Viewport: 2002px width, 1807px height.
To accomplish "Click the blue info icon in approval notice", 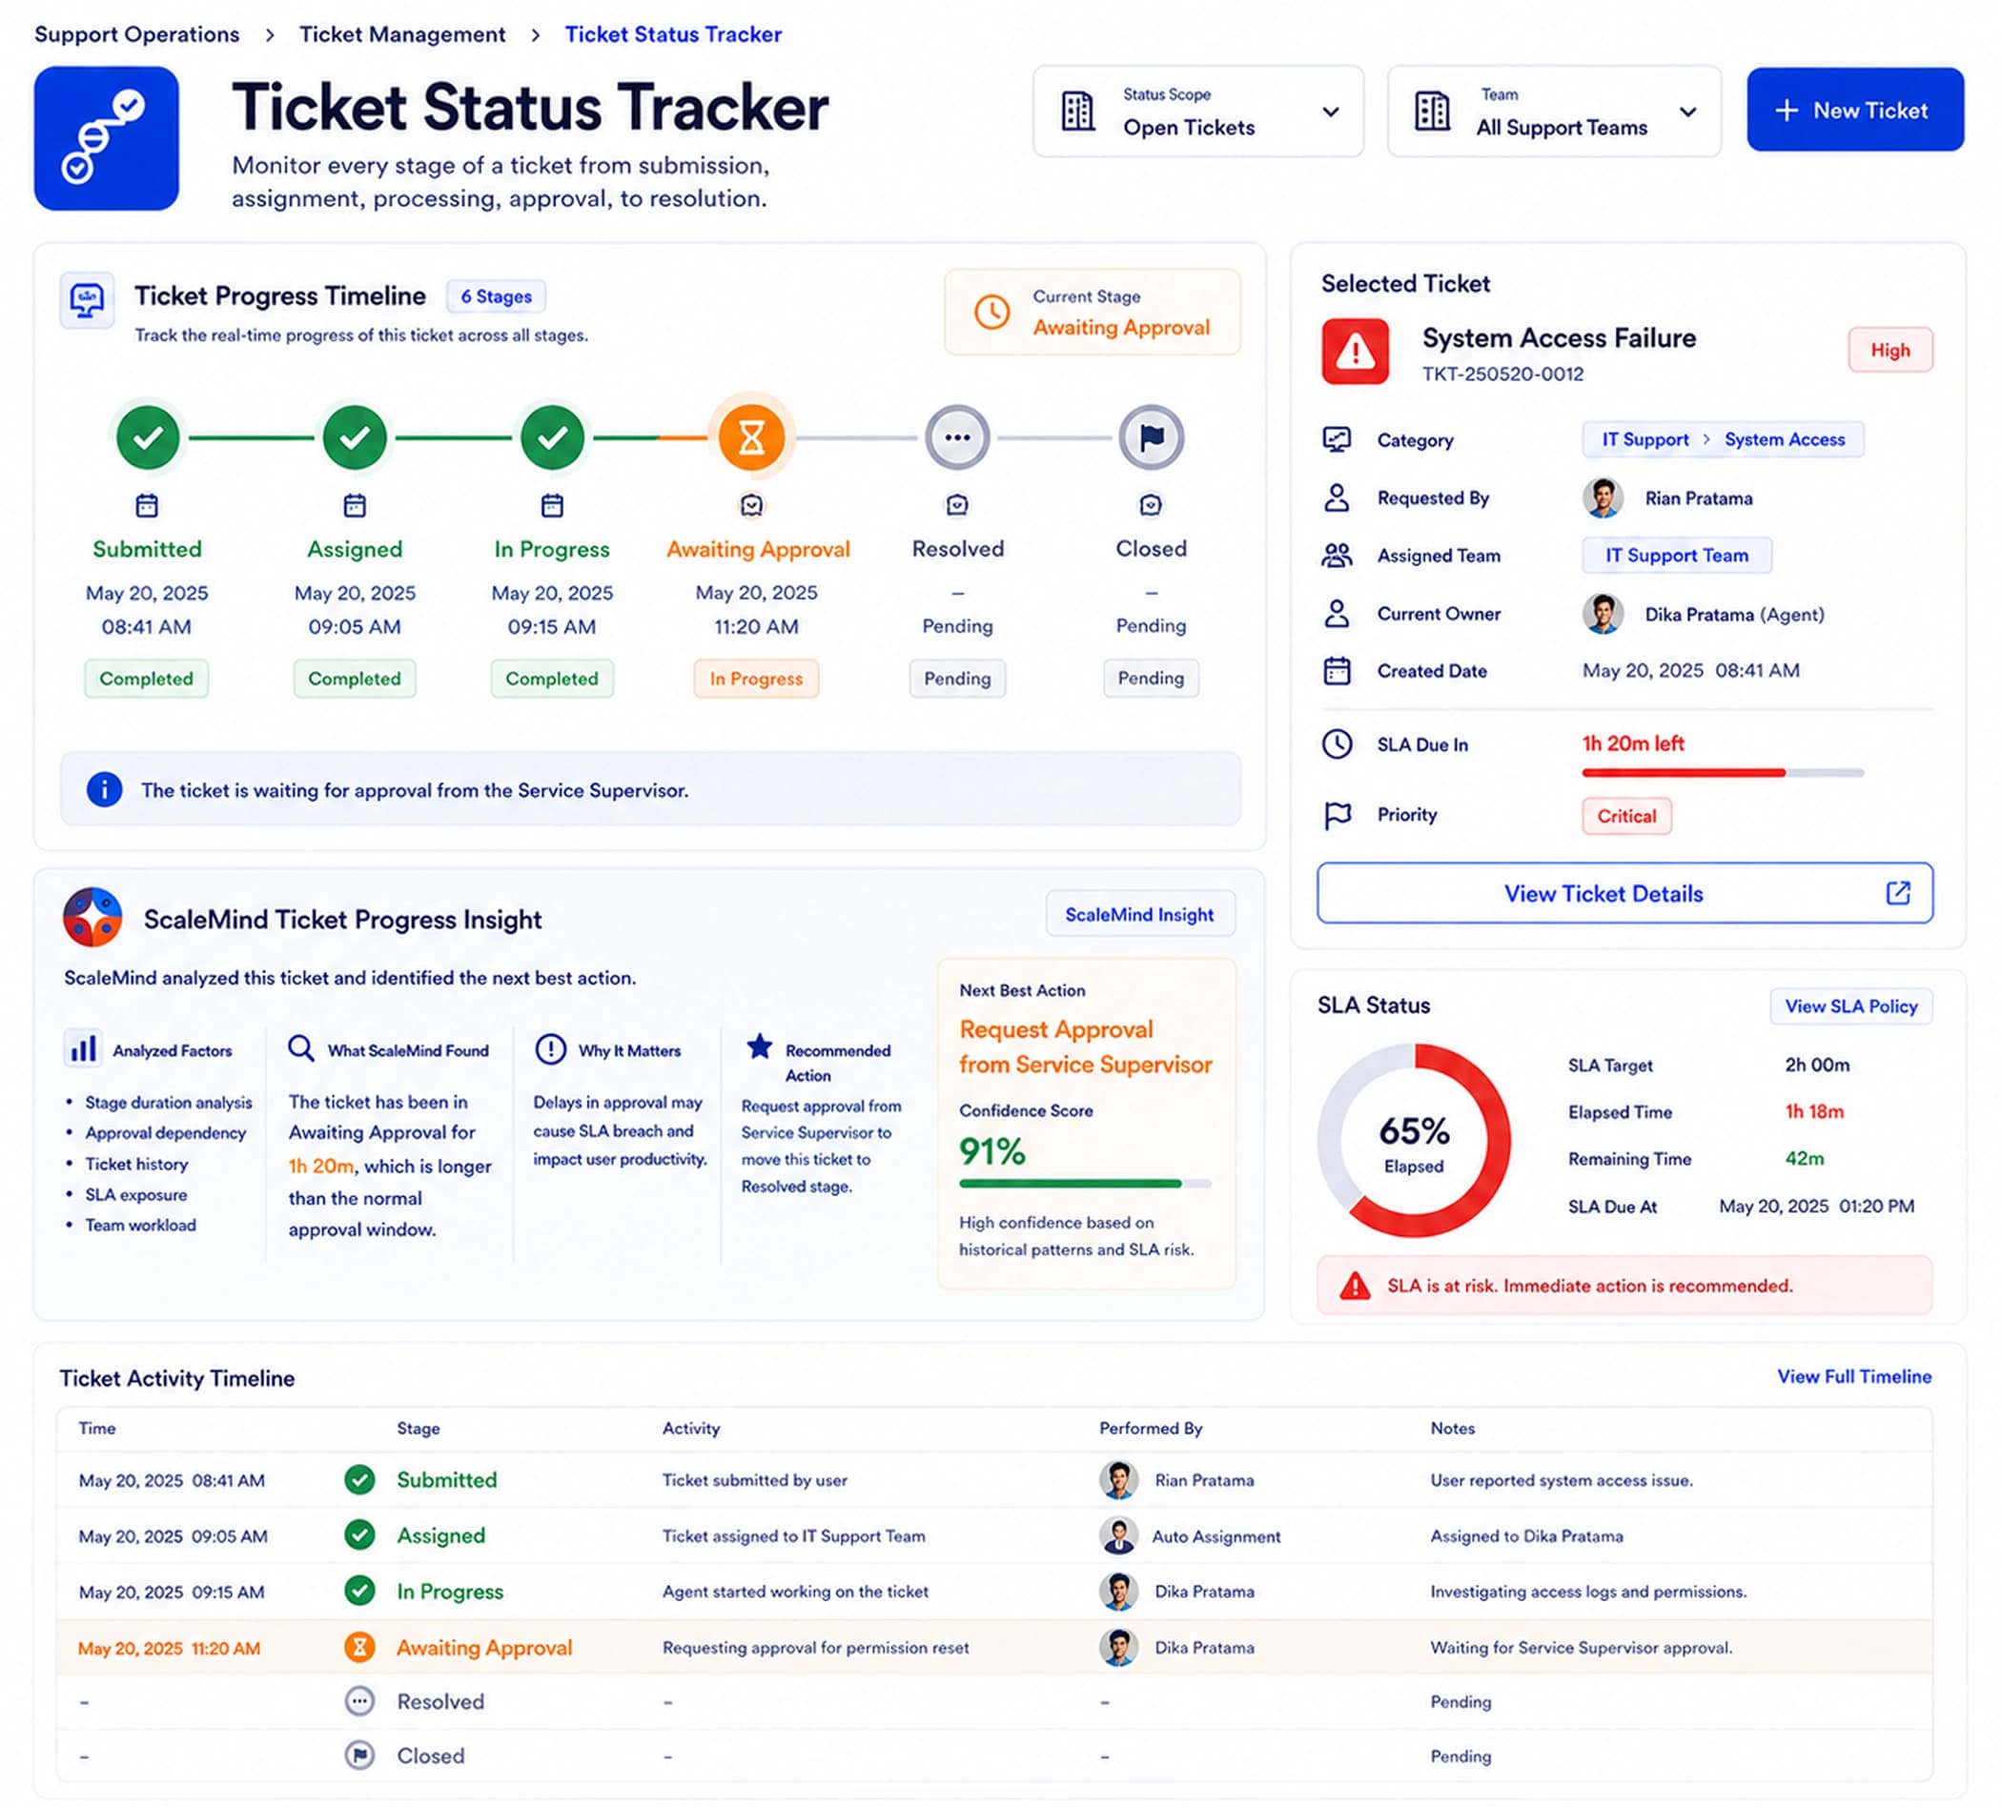I will click(x=104, y=789).
